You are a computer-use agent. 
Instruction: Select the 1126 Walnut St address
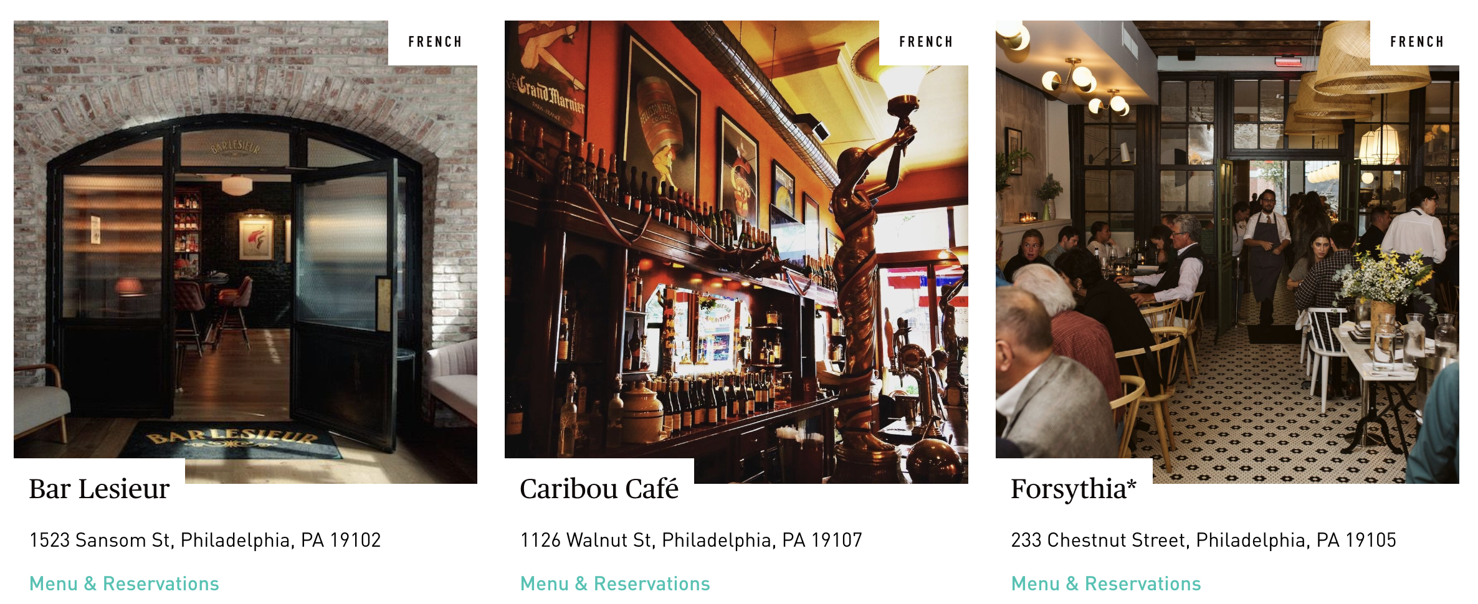pyautogui.click(x=691, y=540)
